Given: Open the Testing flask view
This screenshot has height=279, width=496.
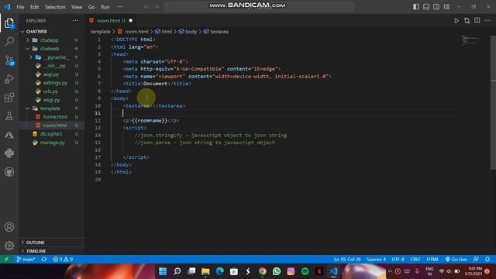Looking at the screenshot, I should (9, 116).
